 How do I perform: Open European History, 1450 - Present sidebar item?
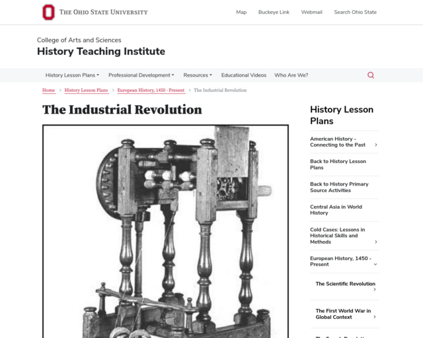click(x=340, y=261)
